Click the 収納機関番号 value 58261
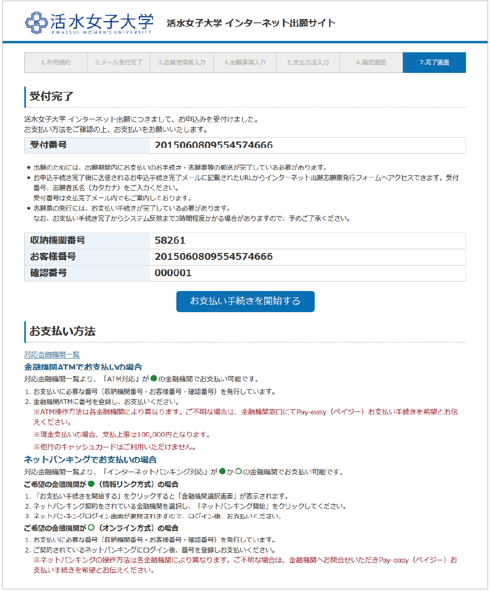The image size is (490, 591). 170,240
